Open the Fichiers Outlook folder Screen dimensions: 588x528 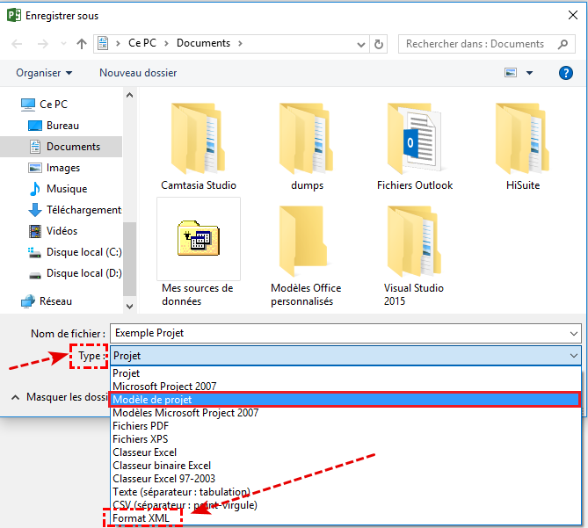tap(415, 146)
